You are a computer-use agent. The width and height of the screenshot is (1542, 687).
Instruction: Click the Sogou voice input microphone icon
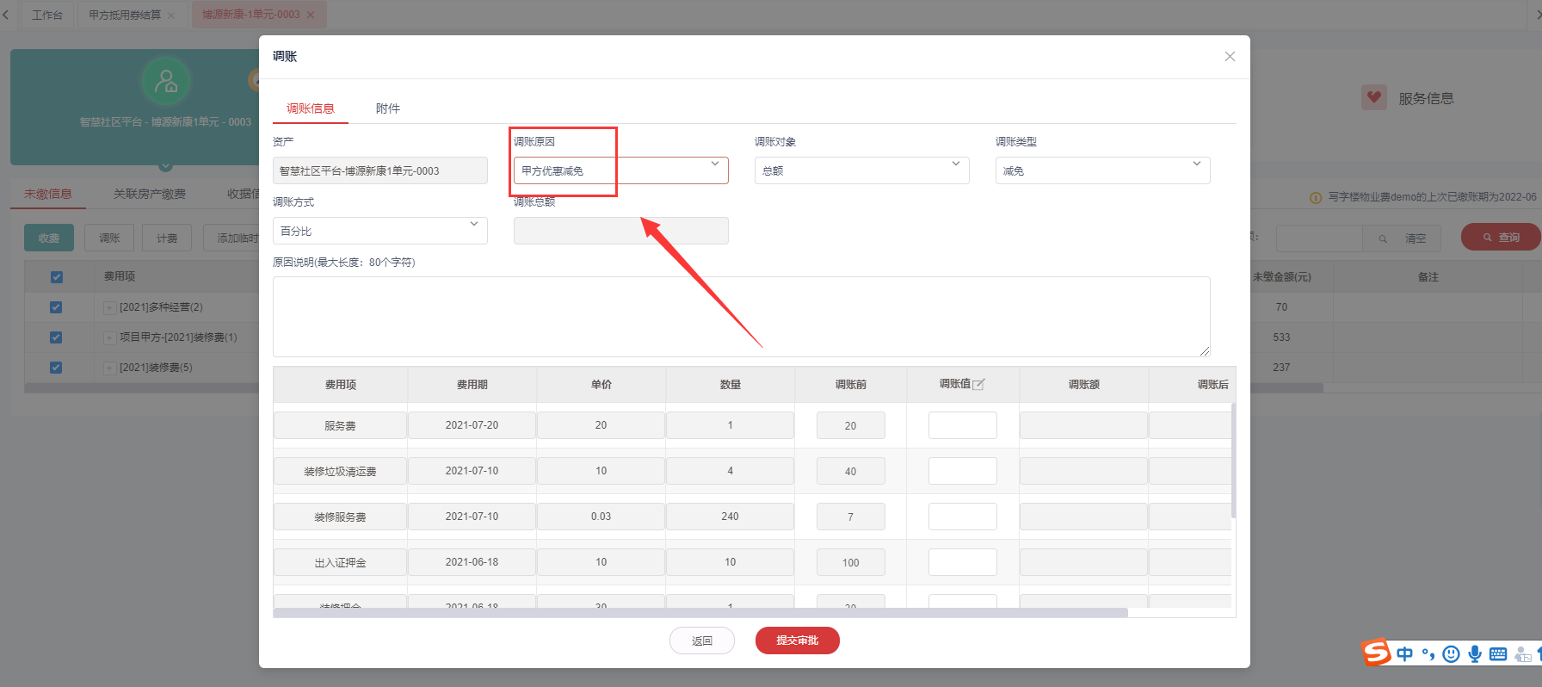(1475, 654)
